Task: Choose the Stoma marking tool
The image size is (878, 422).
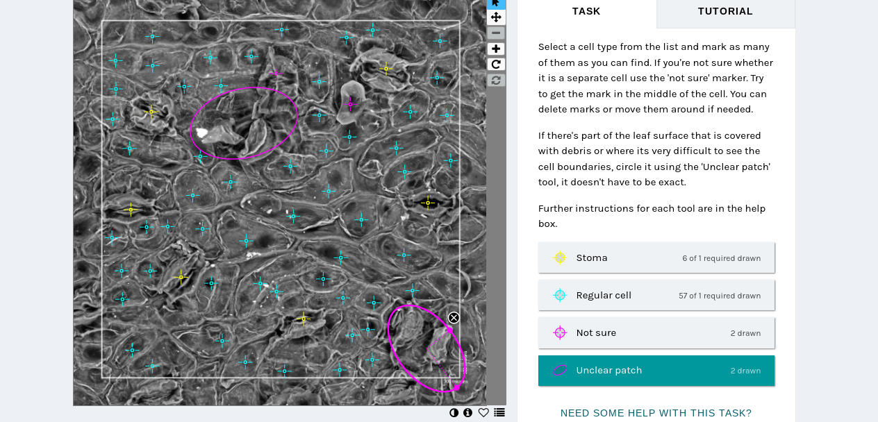Action: [x=656, y=258]
